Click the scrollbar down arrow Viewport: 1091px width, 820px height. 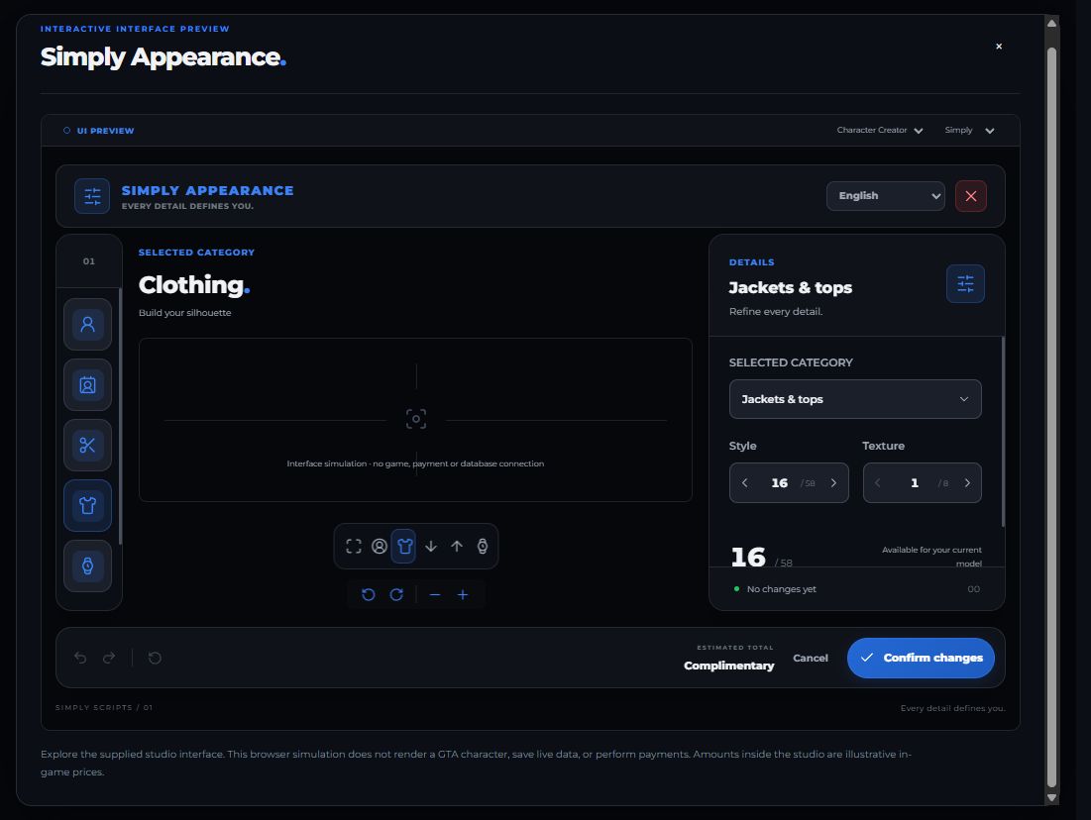pos(1052,798)
